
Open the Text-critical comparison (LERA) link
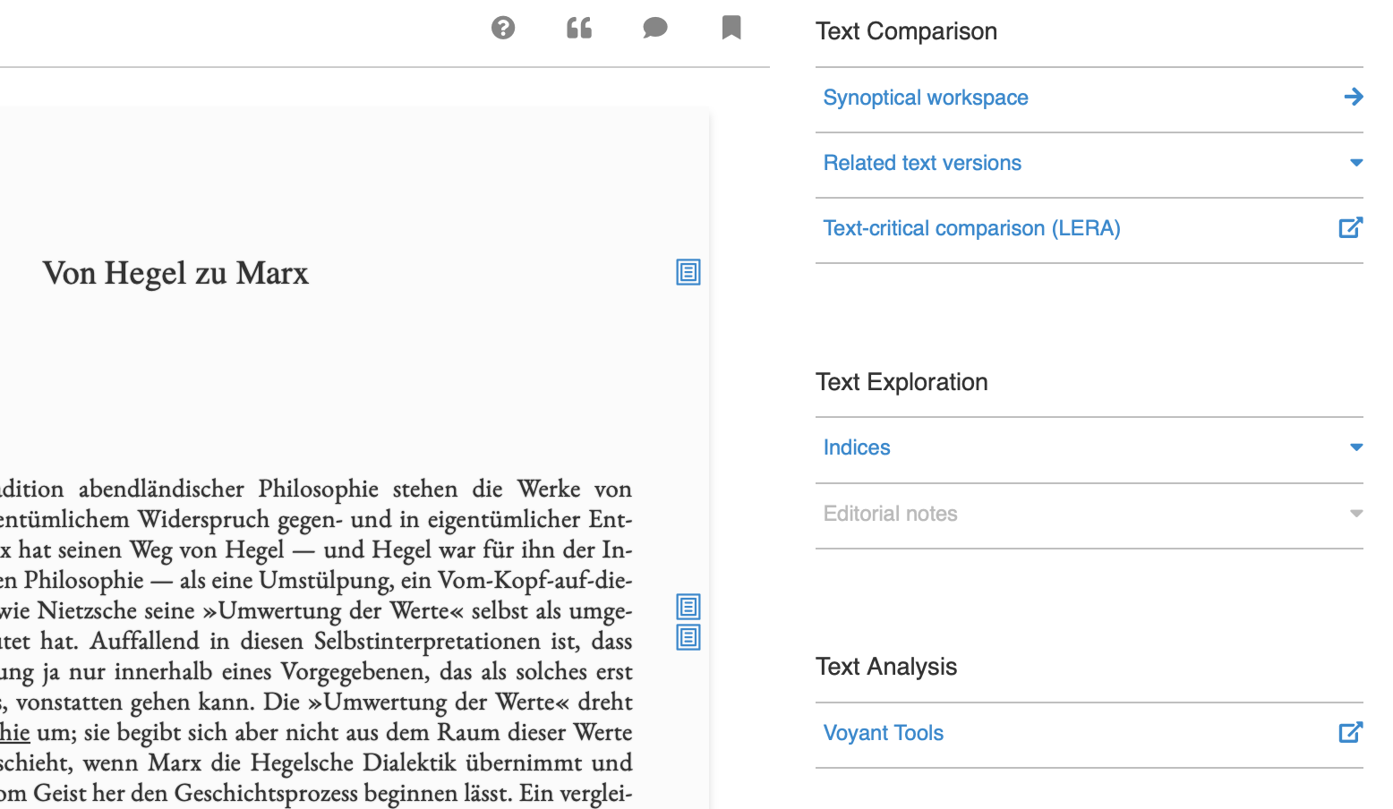pyautogui.click(x=971, y=228)
